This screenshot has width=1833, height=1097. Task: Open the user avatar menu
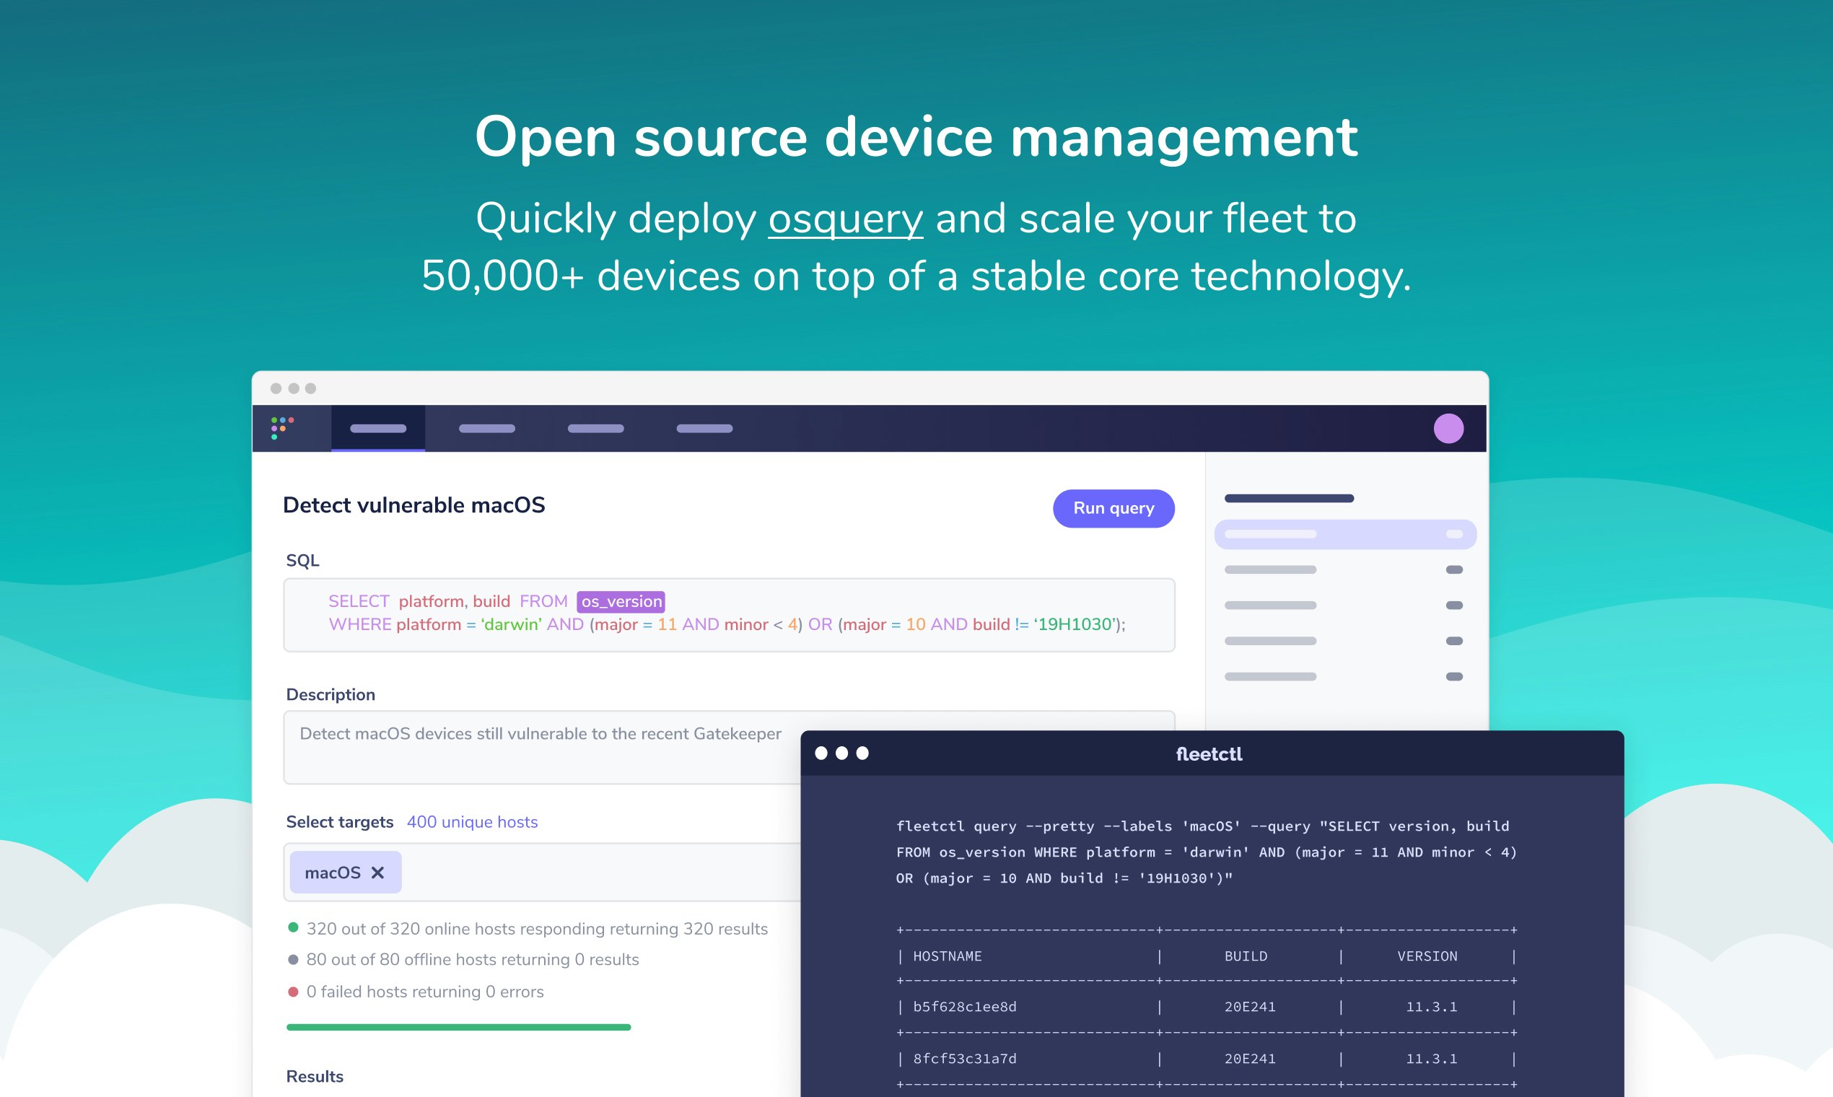1448,427
